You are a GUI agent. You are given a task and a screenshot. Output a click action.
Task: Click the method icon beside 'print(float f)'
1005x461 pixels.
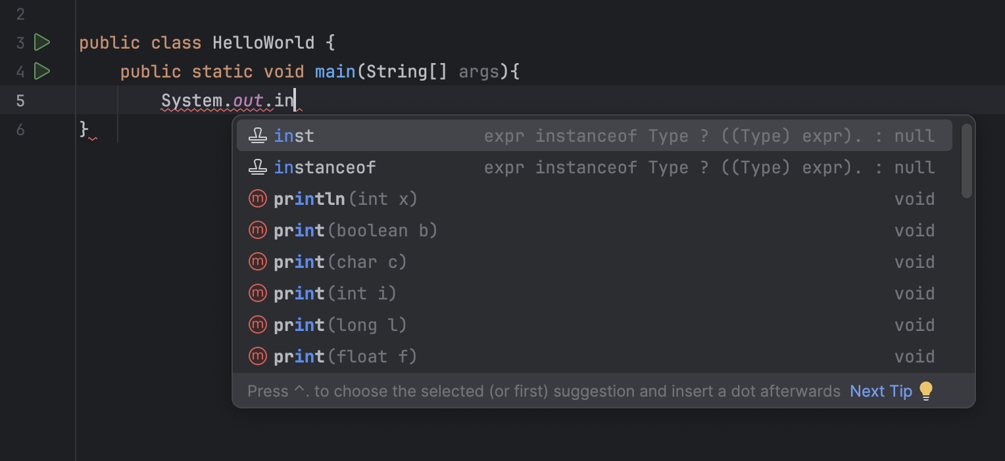coord(257,356)
